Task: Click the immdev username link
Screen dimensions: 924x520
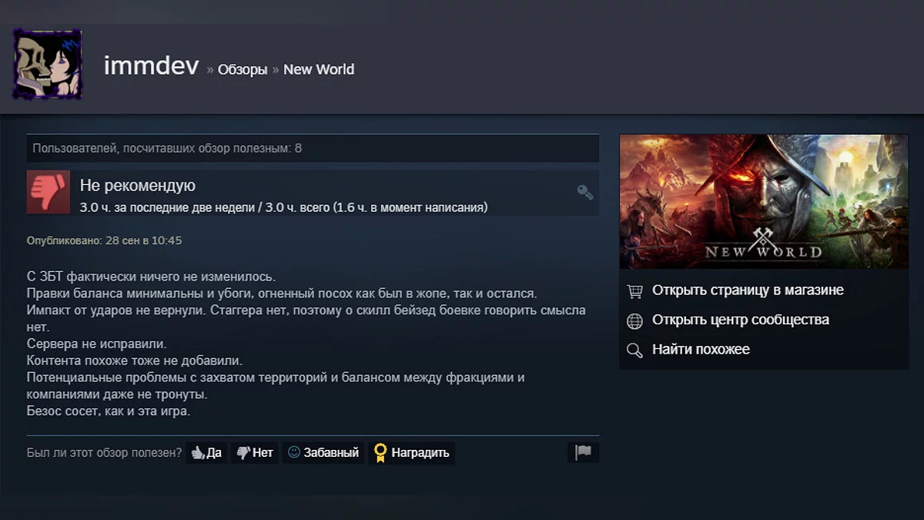Action: (152, 67)
